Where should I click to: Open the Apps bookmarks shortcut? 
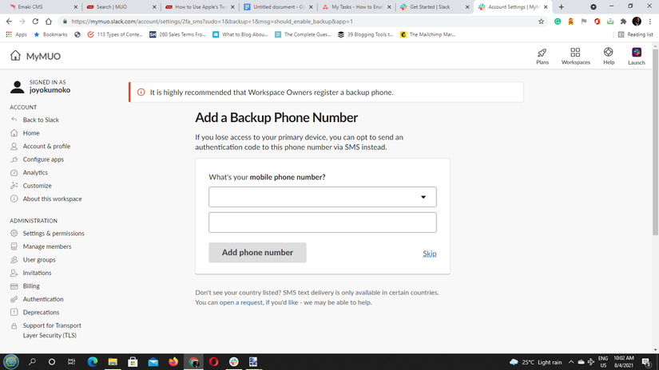coord(17,34)
